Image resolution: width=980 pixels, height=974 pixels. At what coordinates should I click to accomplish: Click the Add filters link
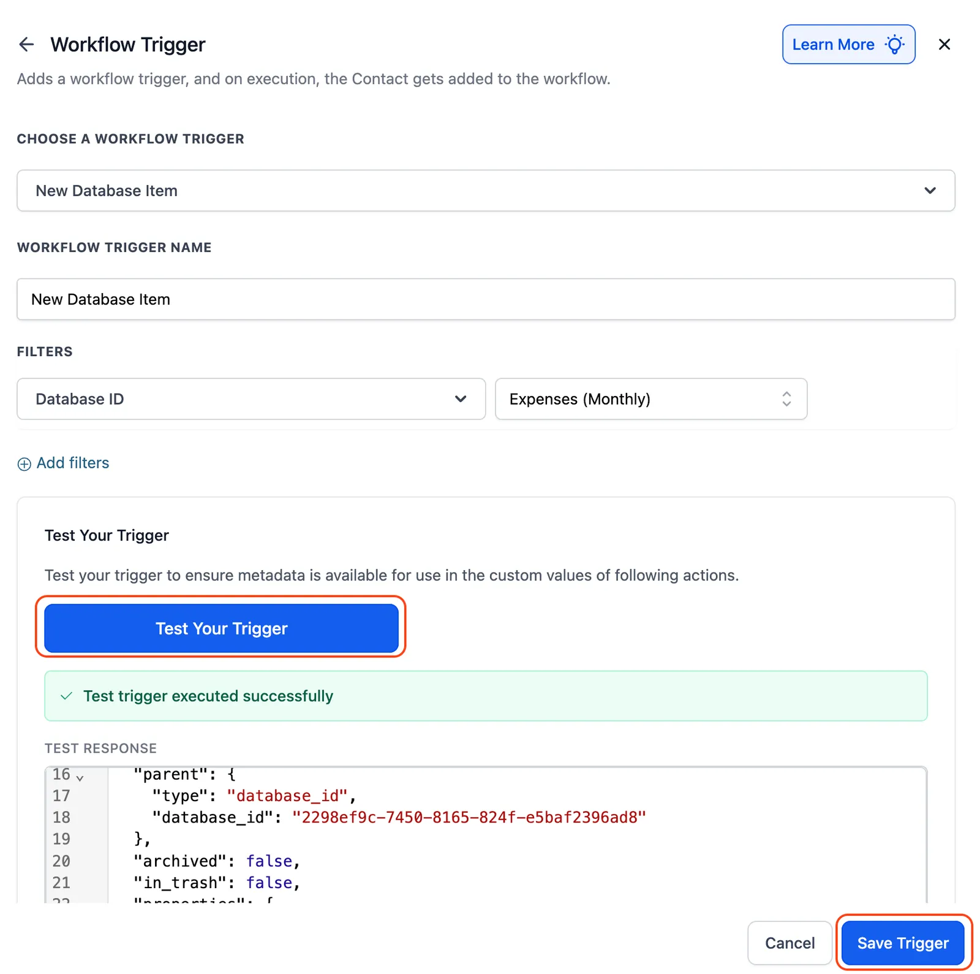pyautogui.click(x=73, y=463)
